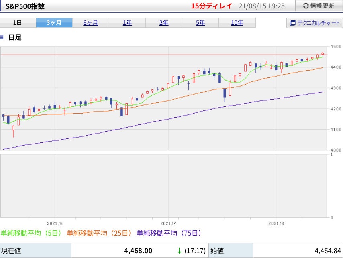Switch to the 2年 period tab
The image size is (343, 258).
[164, 23]
